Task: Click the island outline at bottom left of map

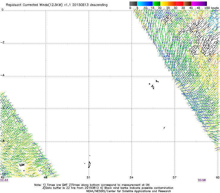Action: [x=22, y=165]
